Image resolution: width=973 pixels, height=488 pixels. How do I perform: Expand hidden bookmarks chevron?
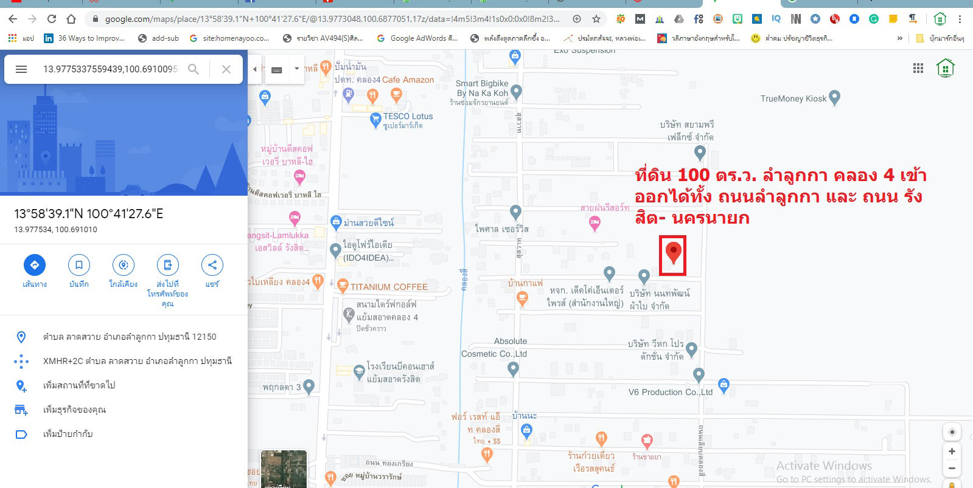(x=900, y=38)
